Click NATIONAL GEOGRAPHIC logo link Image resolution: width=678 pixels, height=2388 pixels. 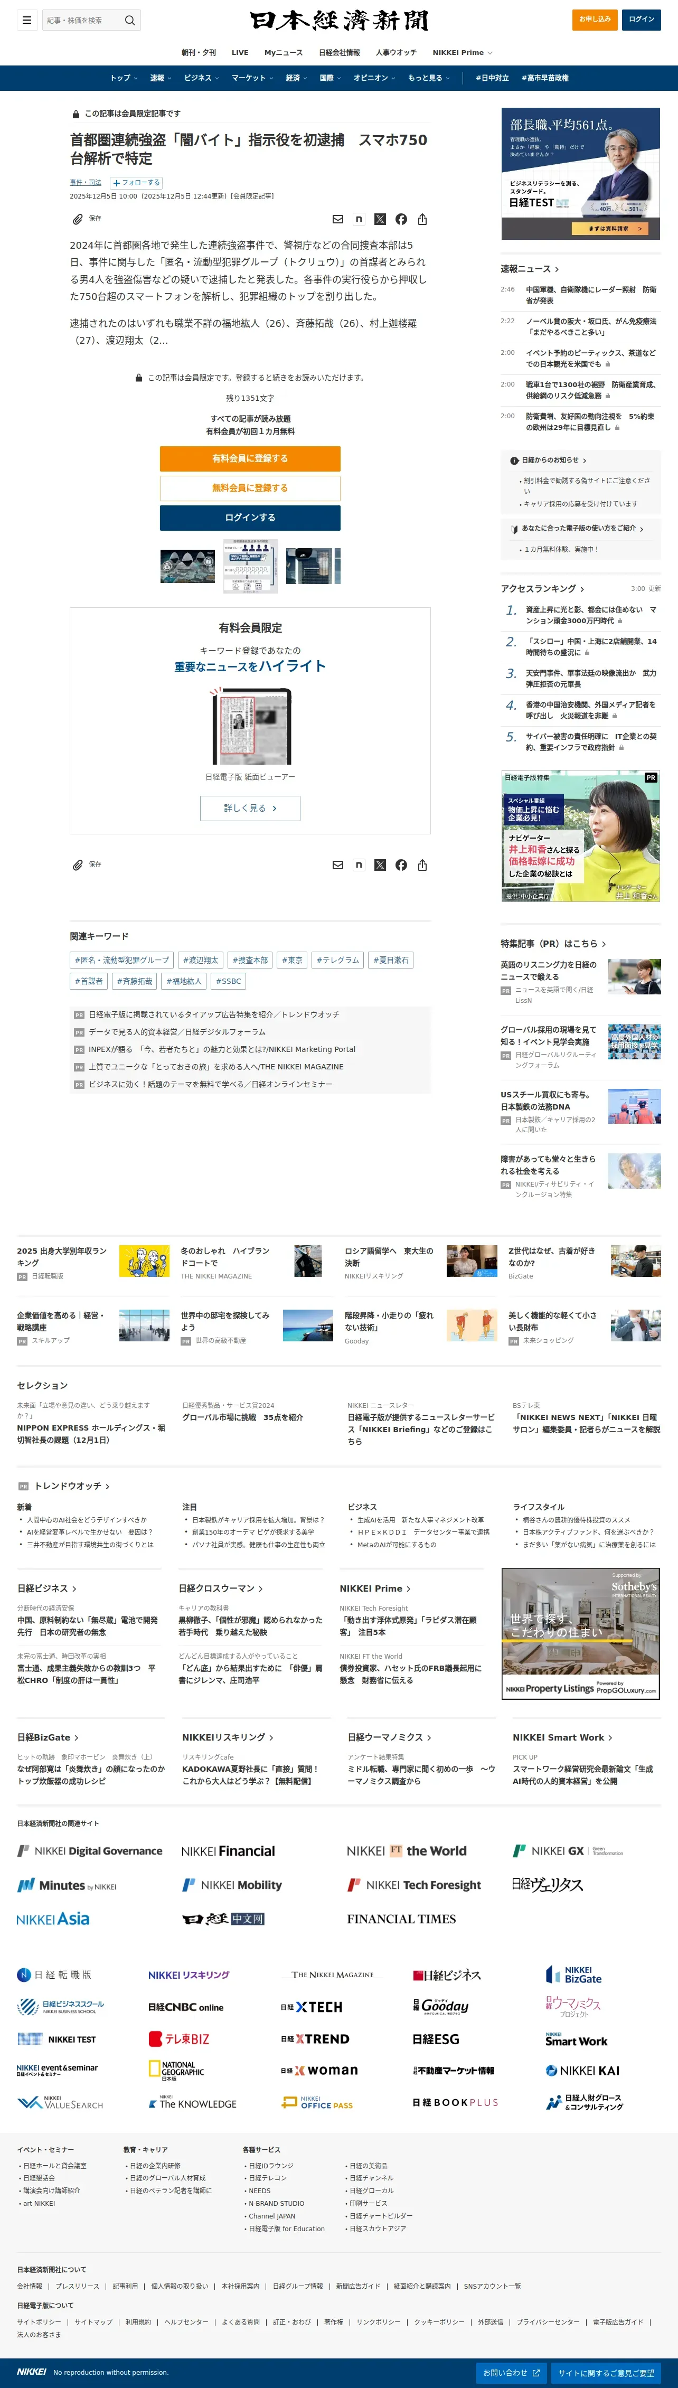tap(175, 2071)
